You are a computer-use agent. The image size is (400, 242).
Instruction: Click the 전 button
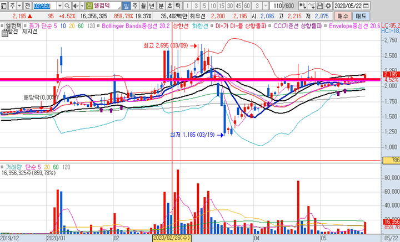click(x=28, y=6)
